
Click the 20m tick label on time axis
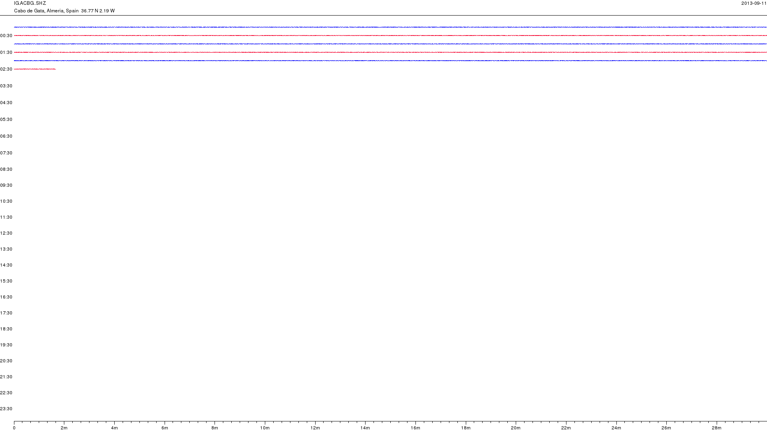pos(516,428)
